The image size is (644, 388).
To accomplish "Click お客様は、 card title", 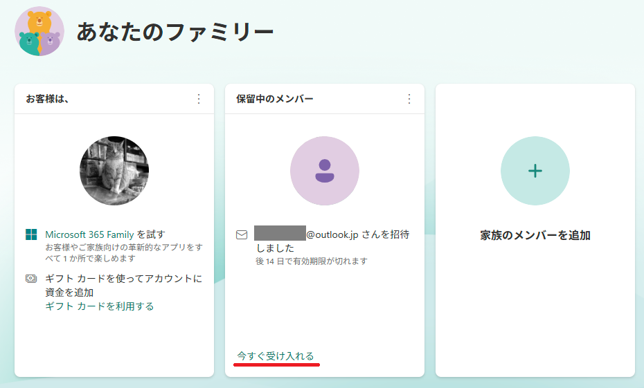I will click(47, 99).
